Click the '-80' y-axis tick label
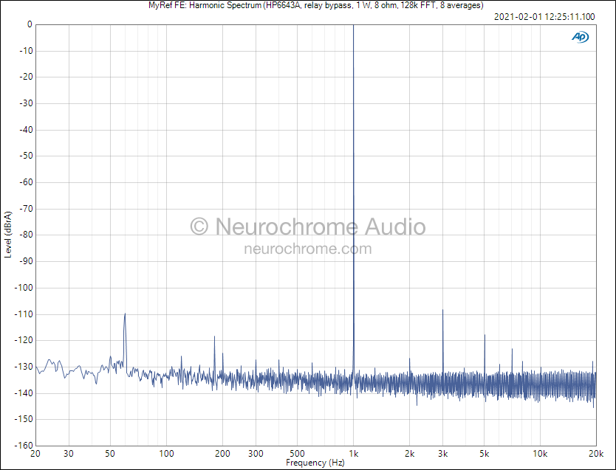616x470 pixels. point(27,235)
